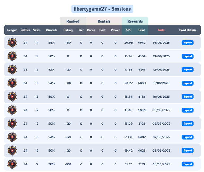Click the 4689 Glint value

coord(142,83)
